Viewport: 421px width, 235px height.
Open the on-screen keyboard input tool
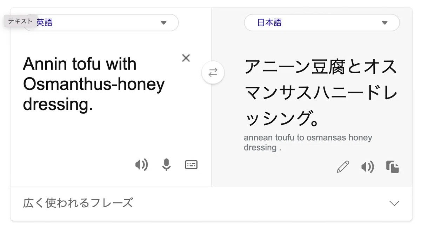[x=191, y=164]
